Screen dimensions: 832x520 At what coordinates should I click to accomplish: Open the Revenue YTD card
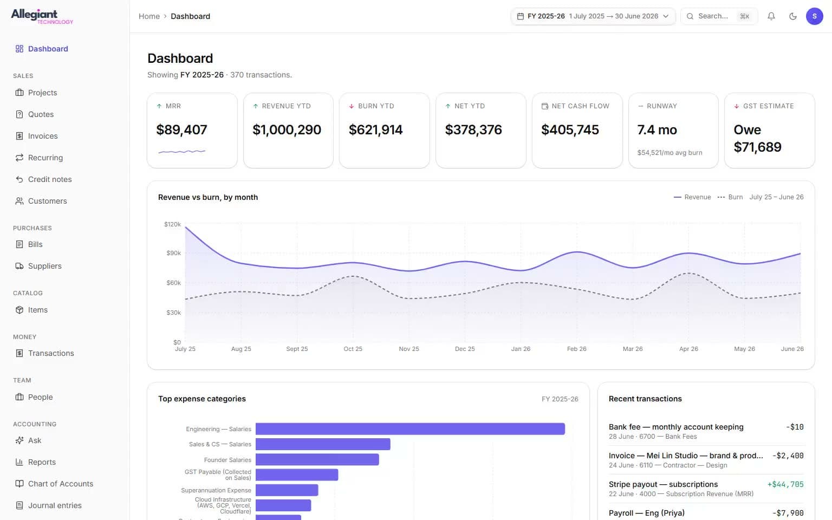coord(288,131)
